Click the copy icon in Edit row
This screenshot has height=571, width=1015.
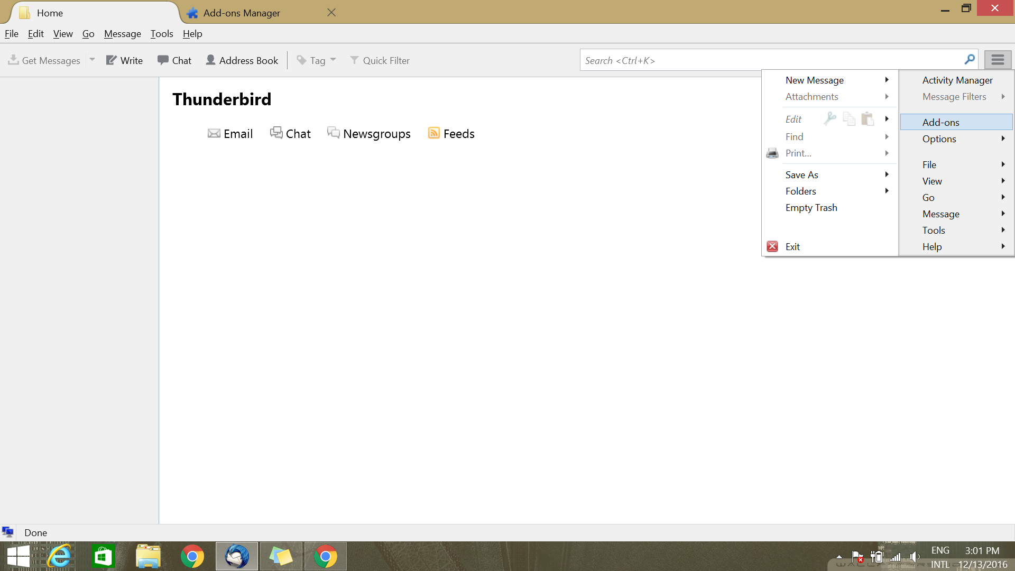(849, 118)
